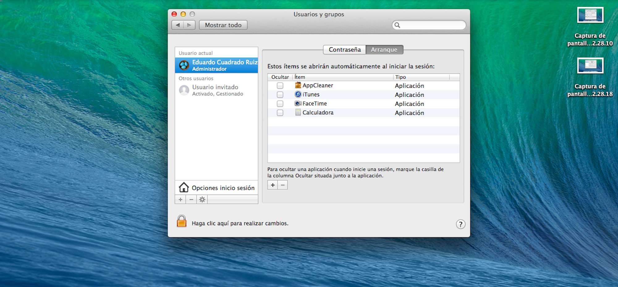Add a user with sidebar plus button
The height and width of the screenshot is (287, 618).
click(180, 200)
